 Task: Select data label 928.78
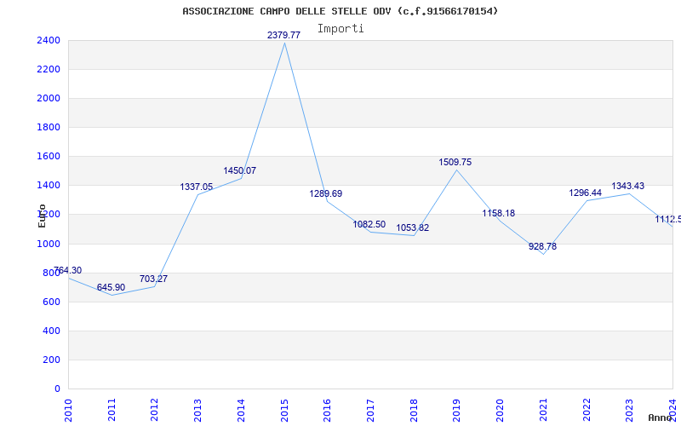(x=542, y=246)
